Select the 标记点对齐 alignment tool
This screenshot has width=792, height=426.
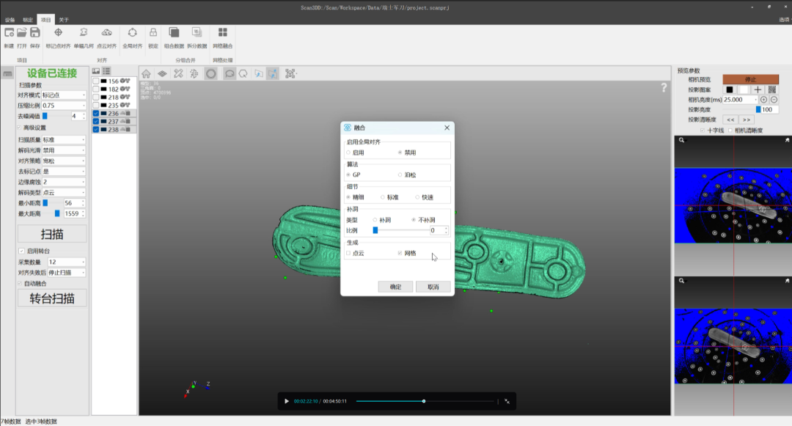(x=58, y=32)
